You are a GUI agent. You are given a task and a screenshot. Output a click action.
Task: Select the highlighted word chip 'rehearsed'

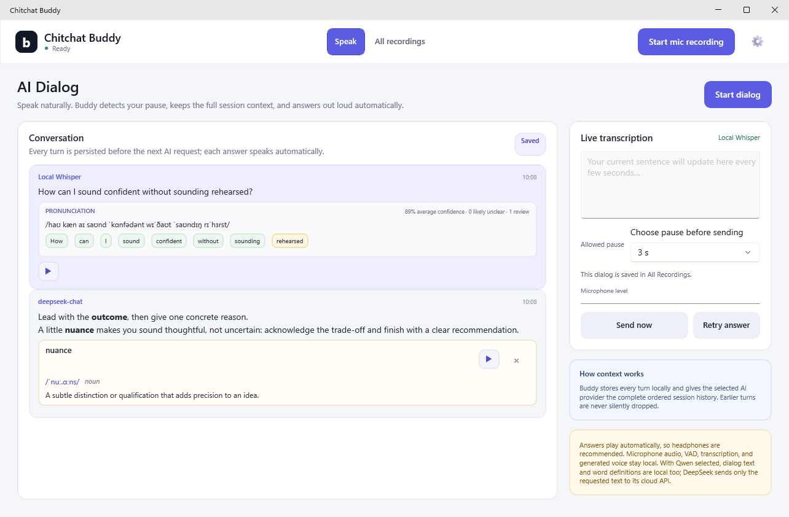[x=290, y=241]
